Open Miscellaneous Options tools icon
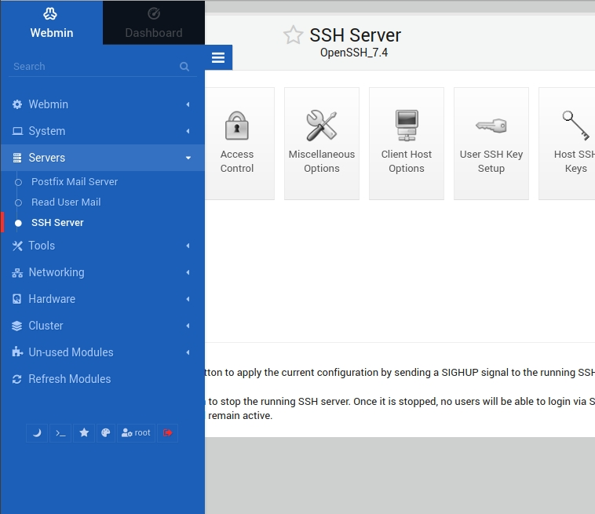 (x=321, y=126)
